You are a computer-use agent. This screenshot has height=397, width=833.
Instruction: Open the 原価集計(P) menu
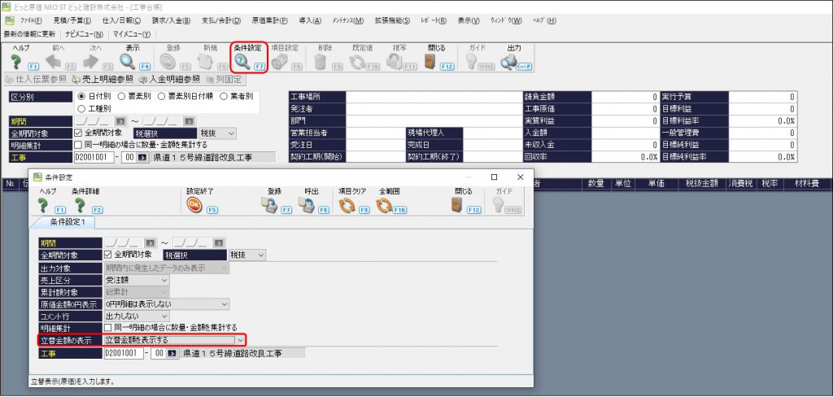coord(269,20)
